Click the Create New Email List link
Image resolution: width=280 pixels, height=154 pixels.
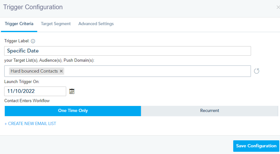point(30,123)
